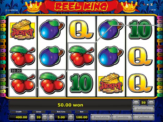Image resolution: width=163 pixels, height=122 pixels.
Task: Toggle the speaker sound icon
Action: [x=148, y=5]
